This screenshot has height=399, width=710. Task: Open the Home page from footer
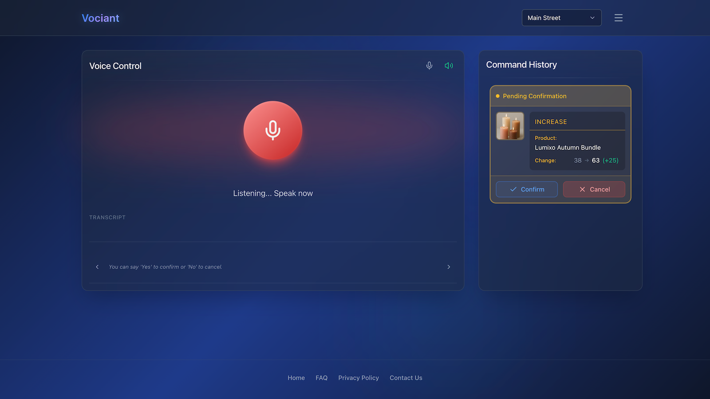coord(296,377)
